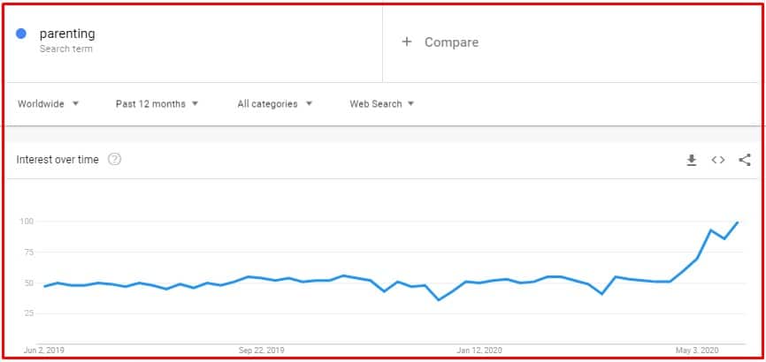Click the 100 value axis label
766x362 pixels.
tap(27, 221)
